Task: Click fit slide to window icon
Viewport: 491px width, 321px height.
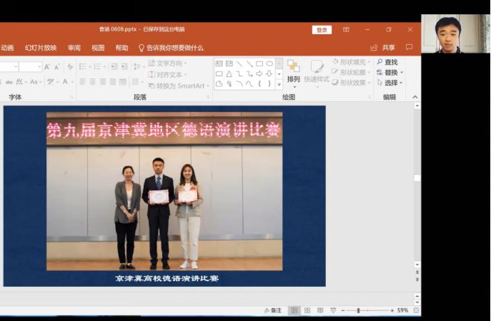Action: click(416, 311)
